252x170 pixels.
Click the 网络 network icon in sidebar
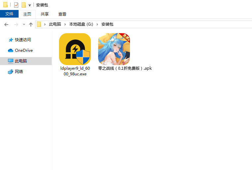(x=11, y=72)
